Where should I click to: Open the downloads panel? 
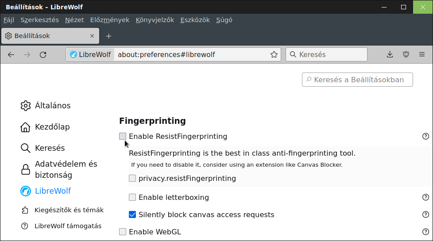coord(390,54)
